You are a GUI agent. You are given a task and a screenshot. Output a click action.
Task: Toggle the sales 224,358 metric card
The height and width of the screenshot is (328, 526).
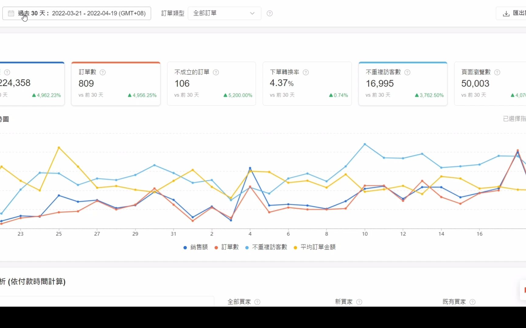(x=32, y=84)
